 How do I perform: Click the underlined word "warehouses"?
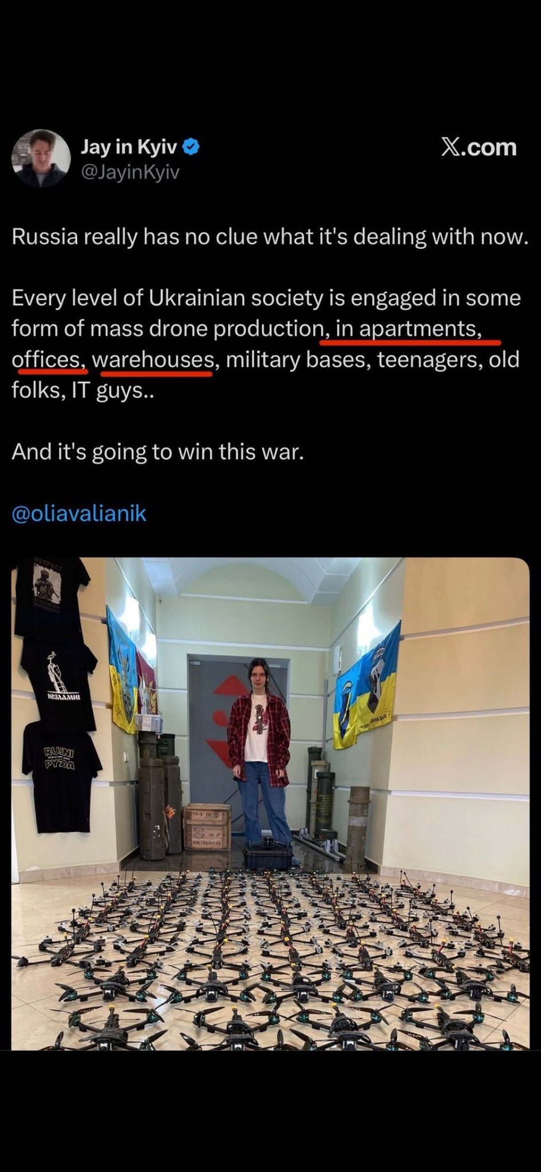153,360
